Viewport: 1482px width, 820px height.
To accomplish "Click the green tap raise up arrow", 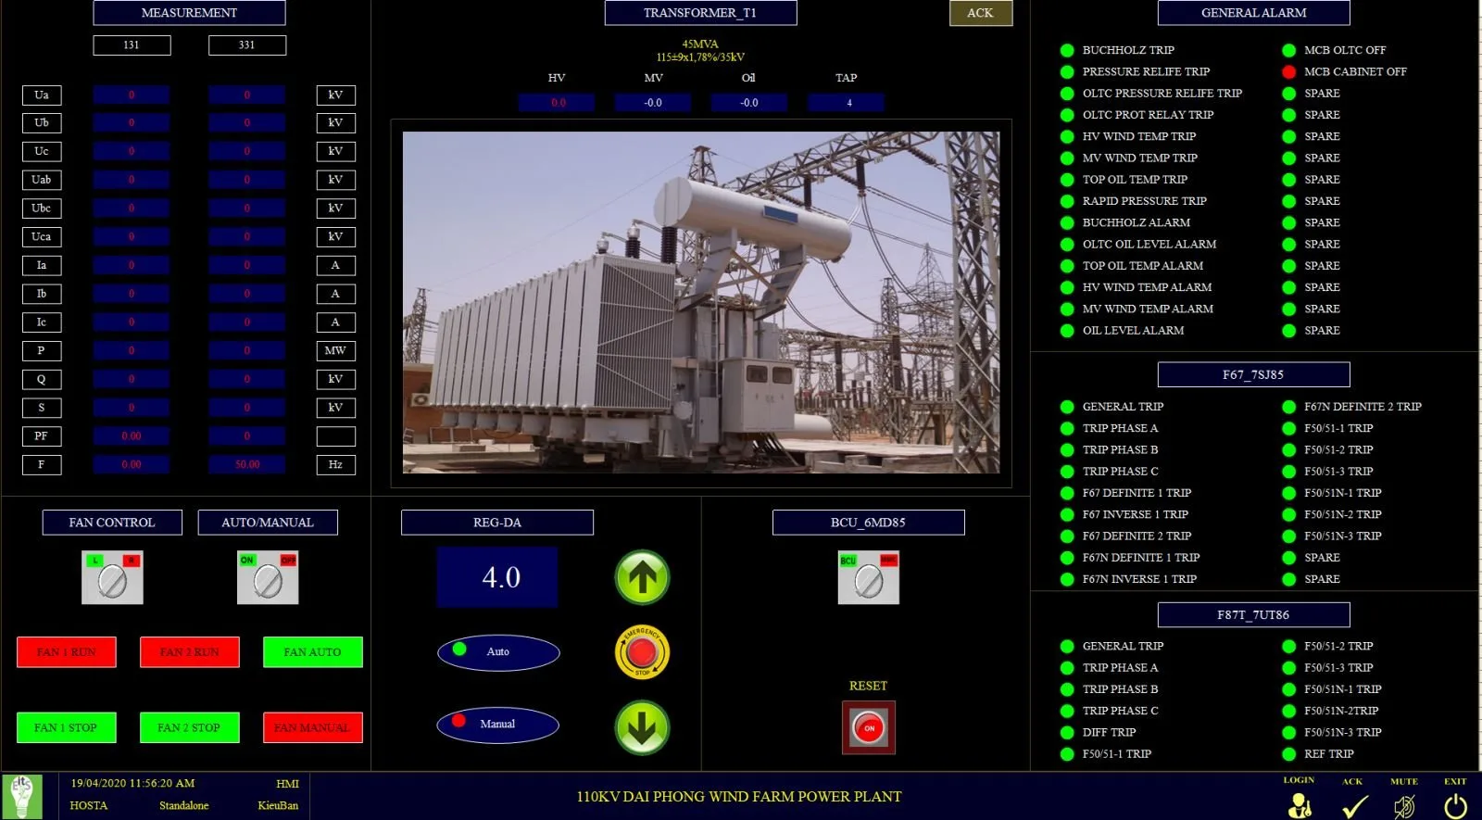I will (642, 577).
